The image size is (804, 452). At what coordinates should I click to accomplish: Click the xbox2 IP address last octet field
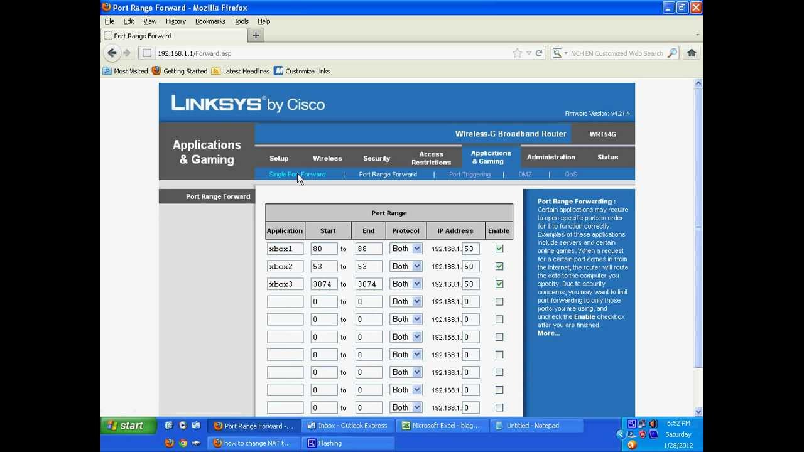pos(471,266)
